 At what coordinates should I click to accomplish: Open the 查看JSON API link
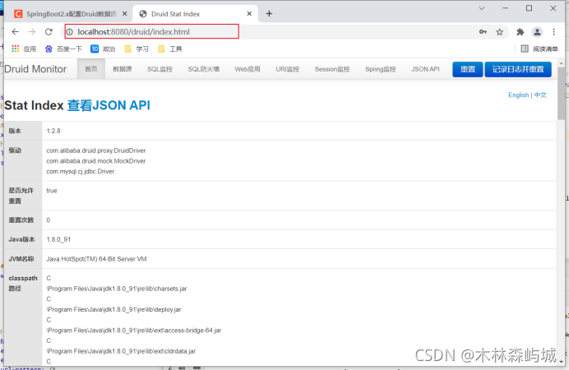click(x=109, y=105)
